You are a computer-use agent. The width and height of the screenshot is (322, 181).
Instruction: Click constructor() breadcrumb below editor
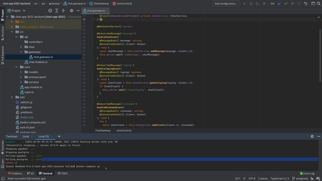coord(124,131)
